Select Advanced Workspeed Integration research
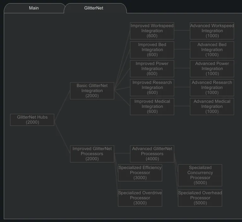The image size is (242, 222). (212, 31)
